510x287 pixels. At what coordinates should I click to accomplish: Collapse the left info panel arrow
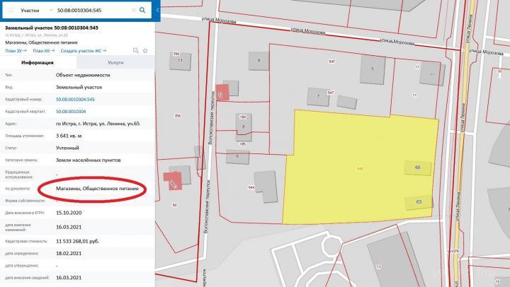tap(157, 11)
